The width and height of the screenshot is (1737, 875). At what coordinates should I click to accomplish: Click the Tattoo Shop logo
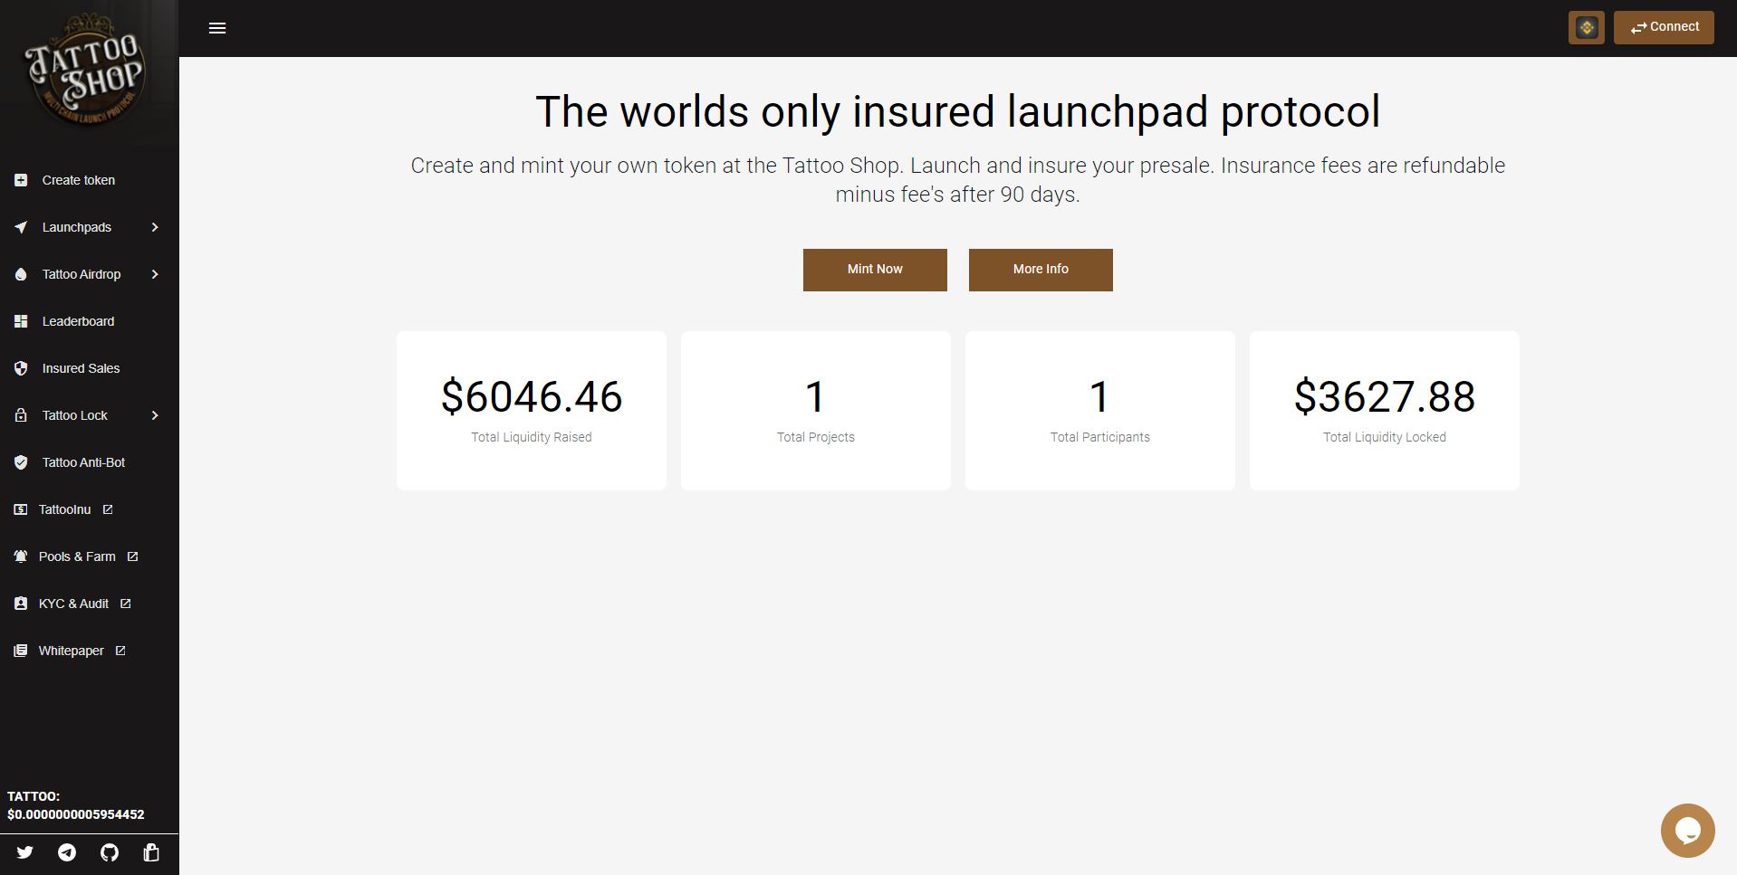coord(86,71)
